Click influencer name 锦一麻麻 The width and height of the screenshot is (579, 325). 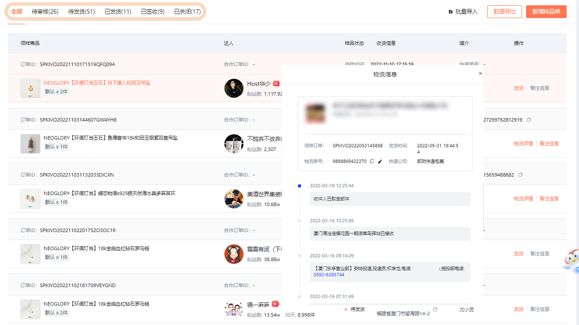click(x=258, y=304)
